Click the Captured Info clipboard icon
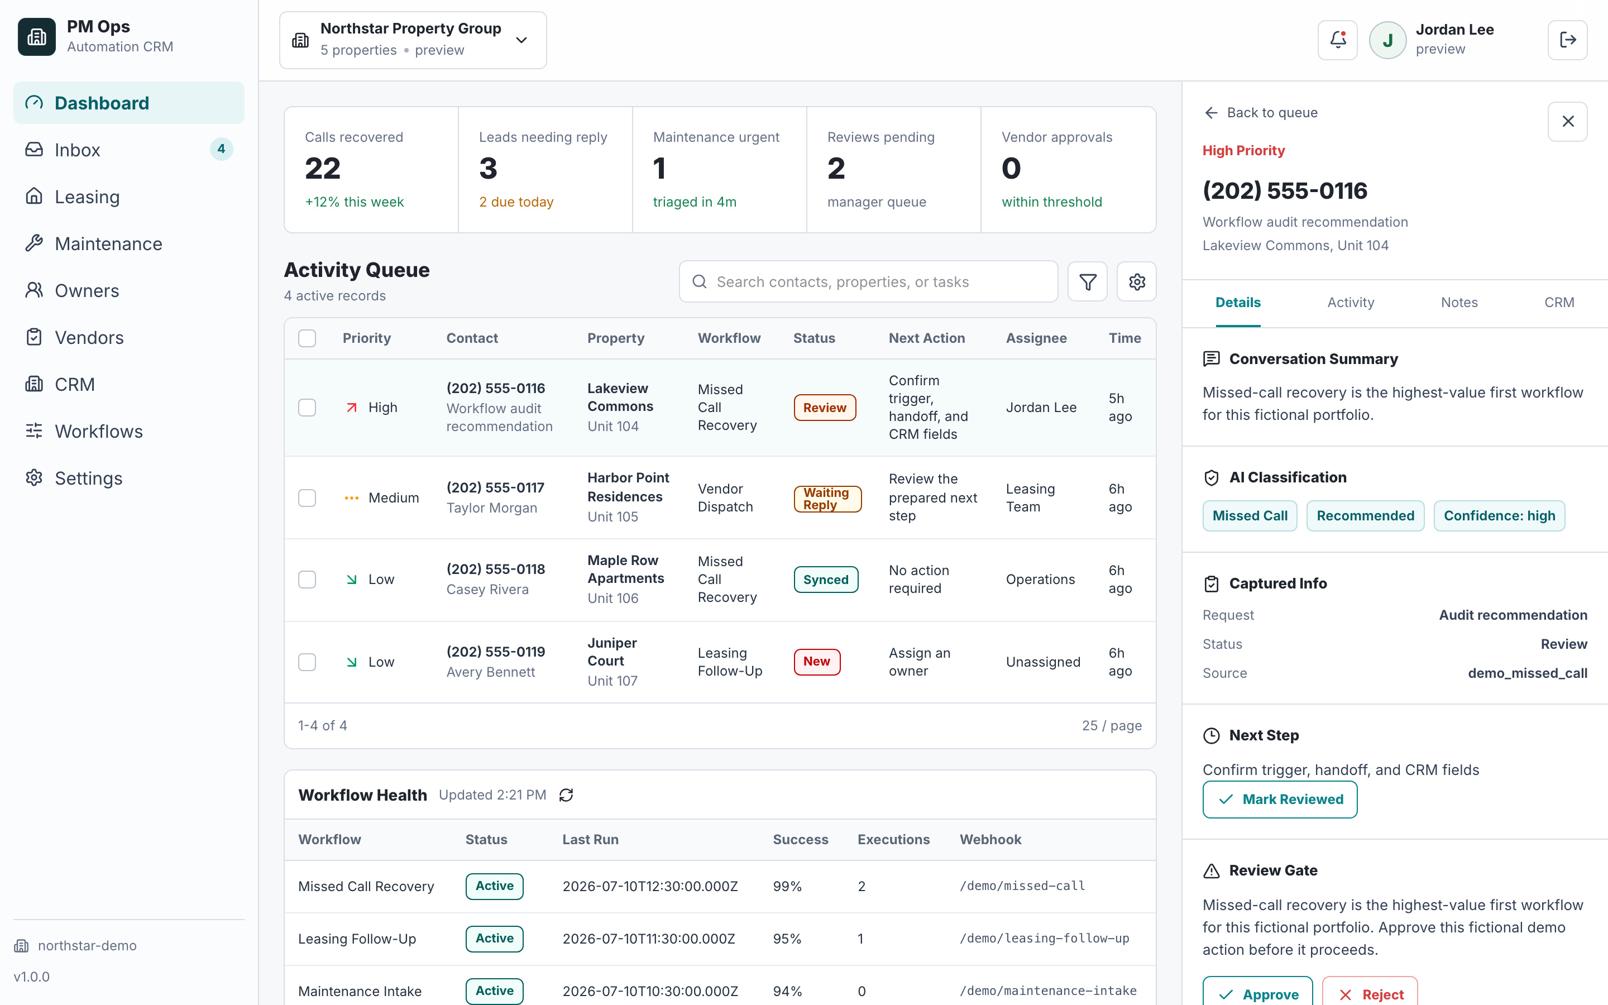This screenshot has width=1608, height=1005. [1212, 583]
